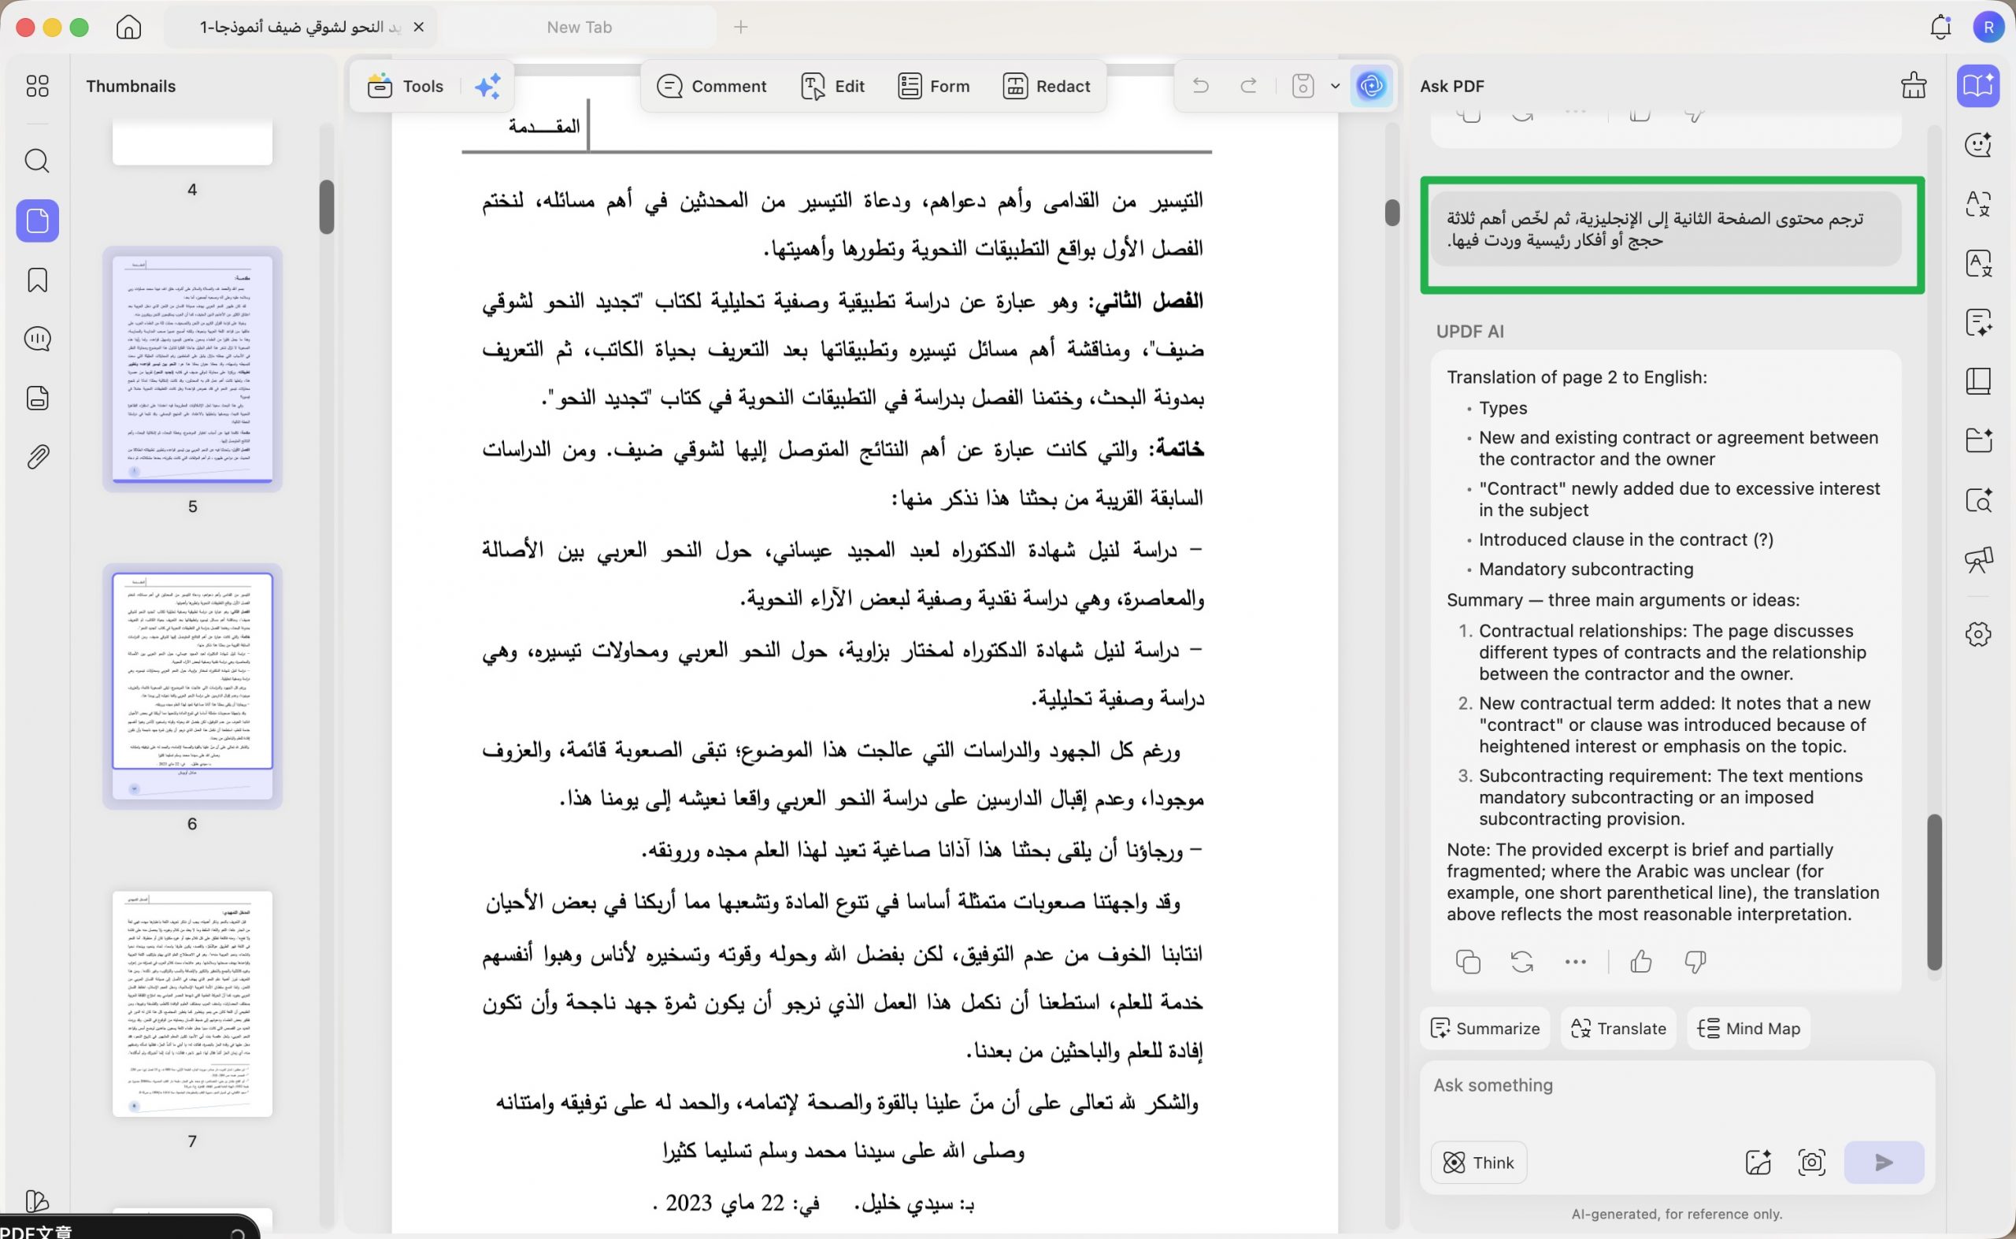Open the gift box icon in Ask PDF

pos(1914,86)
